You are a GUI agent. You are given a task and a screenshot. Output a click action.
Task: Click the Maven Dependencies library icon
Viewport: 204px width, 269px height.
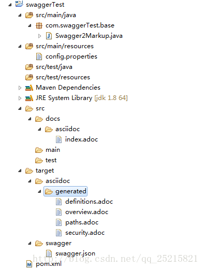pos(29,88)
